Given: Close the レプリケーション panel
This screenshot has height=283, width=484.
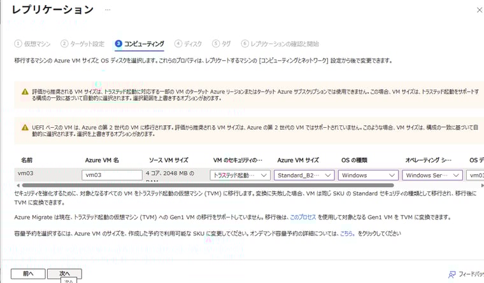Looking at the screenshot, I should pos(480,10).
